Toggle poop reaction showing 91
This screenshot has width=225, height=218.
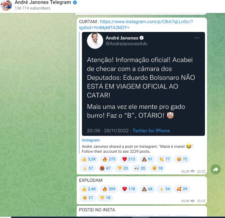pyautogui.click(x=147, y=159)
